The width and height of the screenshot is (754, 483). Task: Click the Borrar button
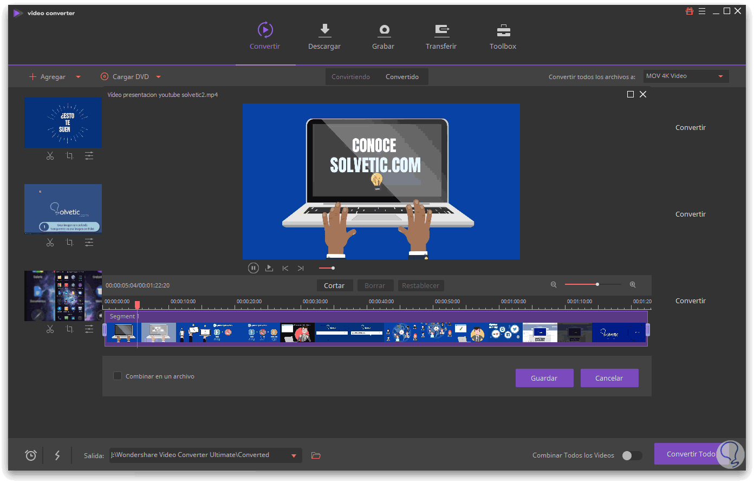[x=375, y=285]
